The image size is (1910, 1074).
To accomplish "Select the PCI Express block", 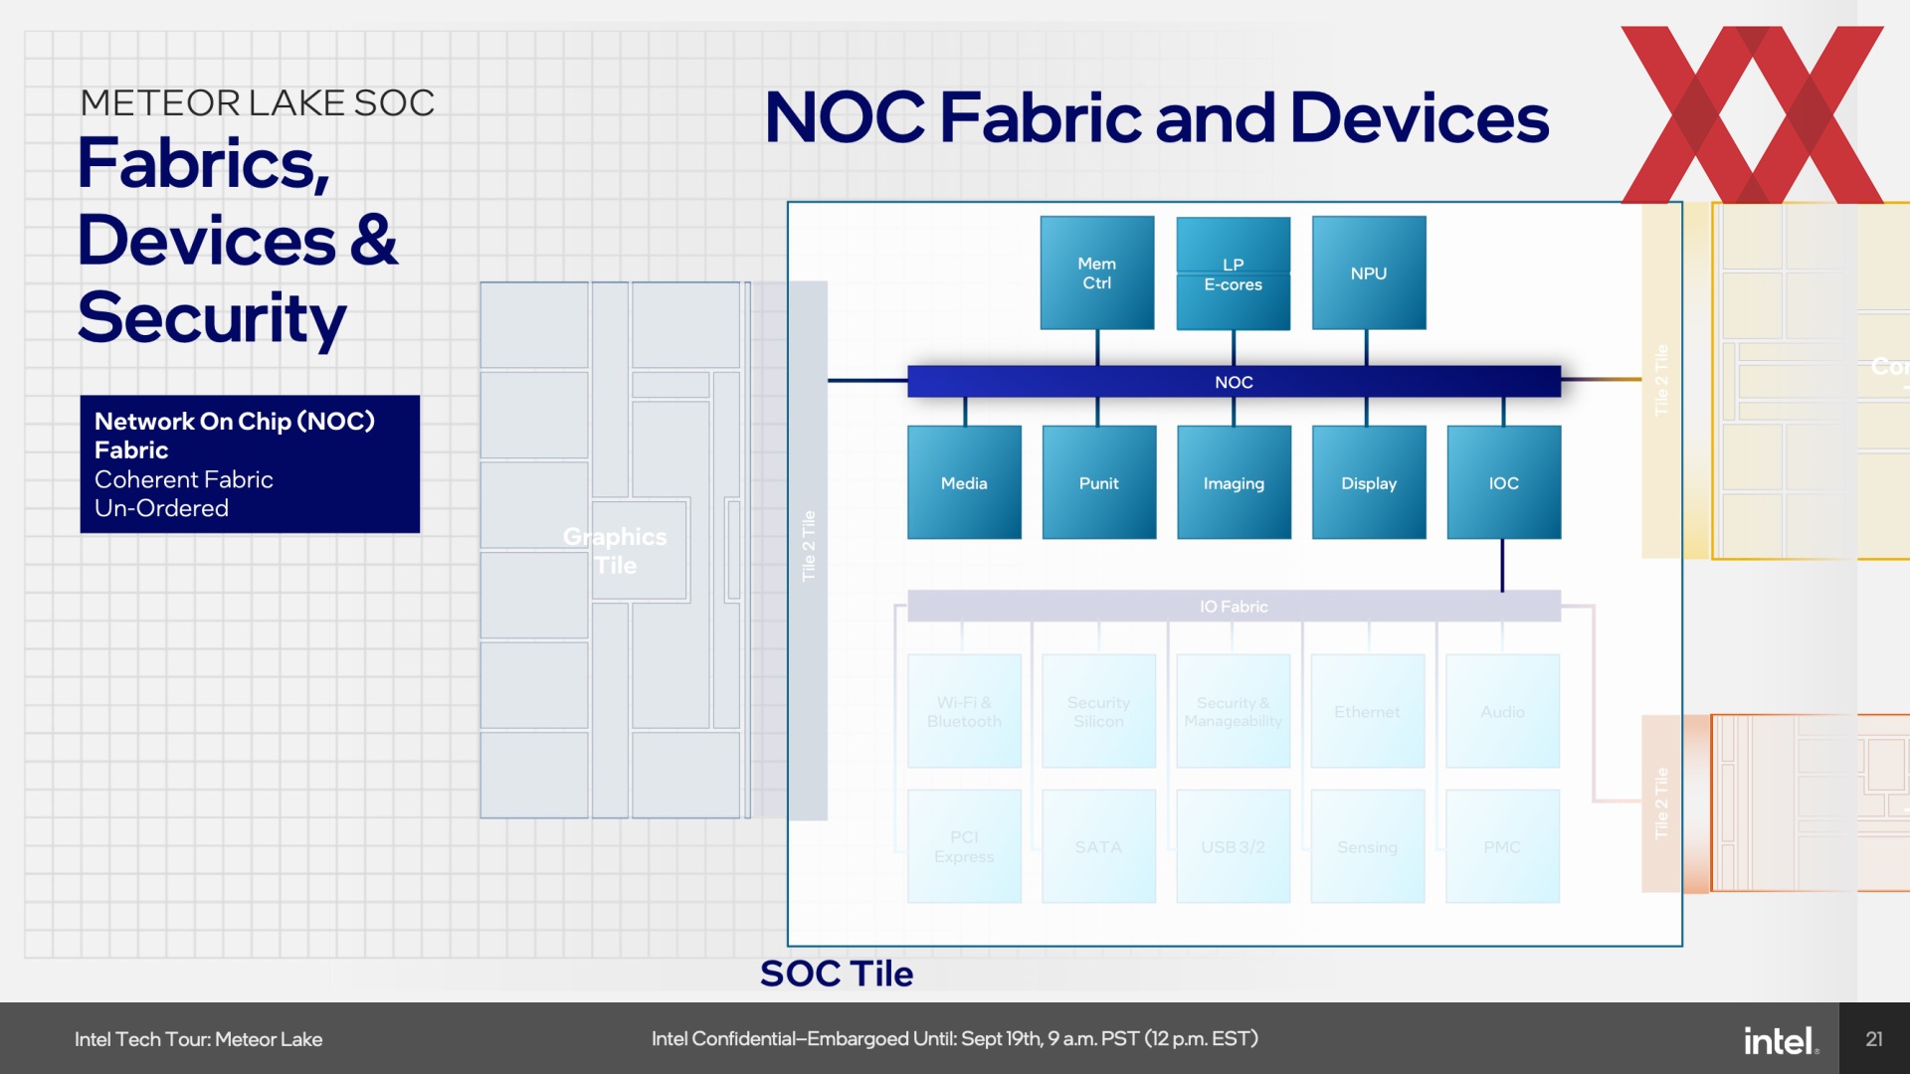I will tap(964, 846).
